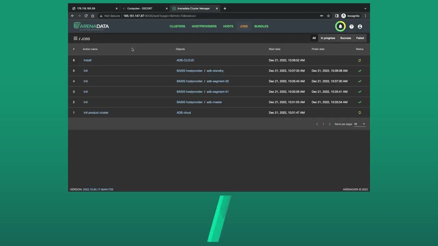
Task: Open a new browser tab
Action: point(225,9)
